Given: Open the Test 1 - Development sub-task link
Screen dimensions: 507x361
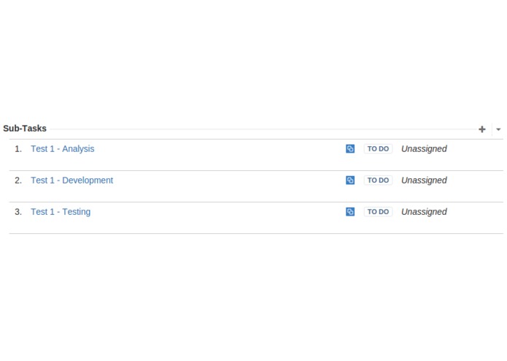Looking at the screenshot, I should 71,180.
